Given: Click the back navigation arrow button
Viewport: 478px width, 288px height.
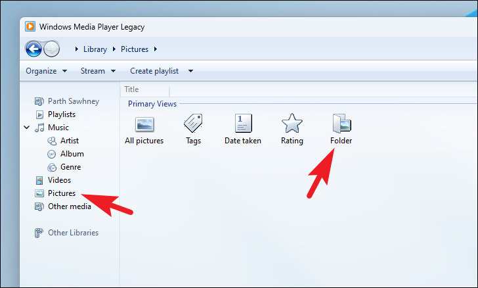Looking at the screenshot, I should [33, 49].
